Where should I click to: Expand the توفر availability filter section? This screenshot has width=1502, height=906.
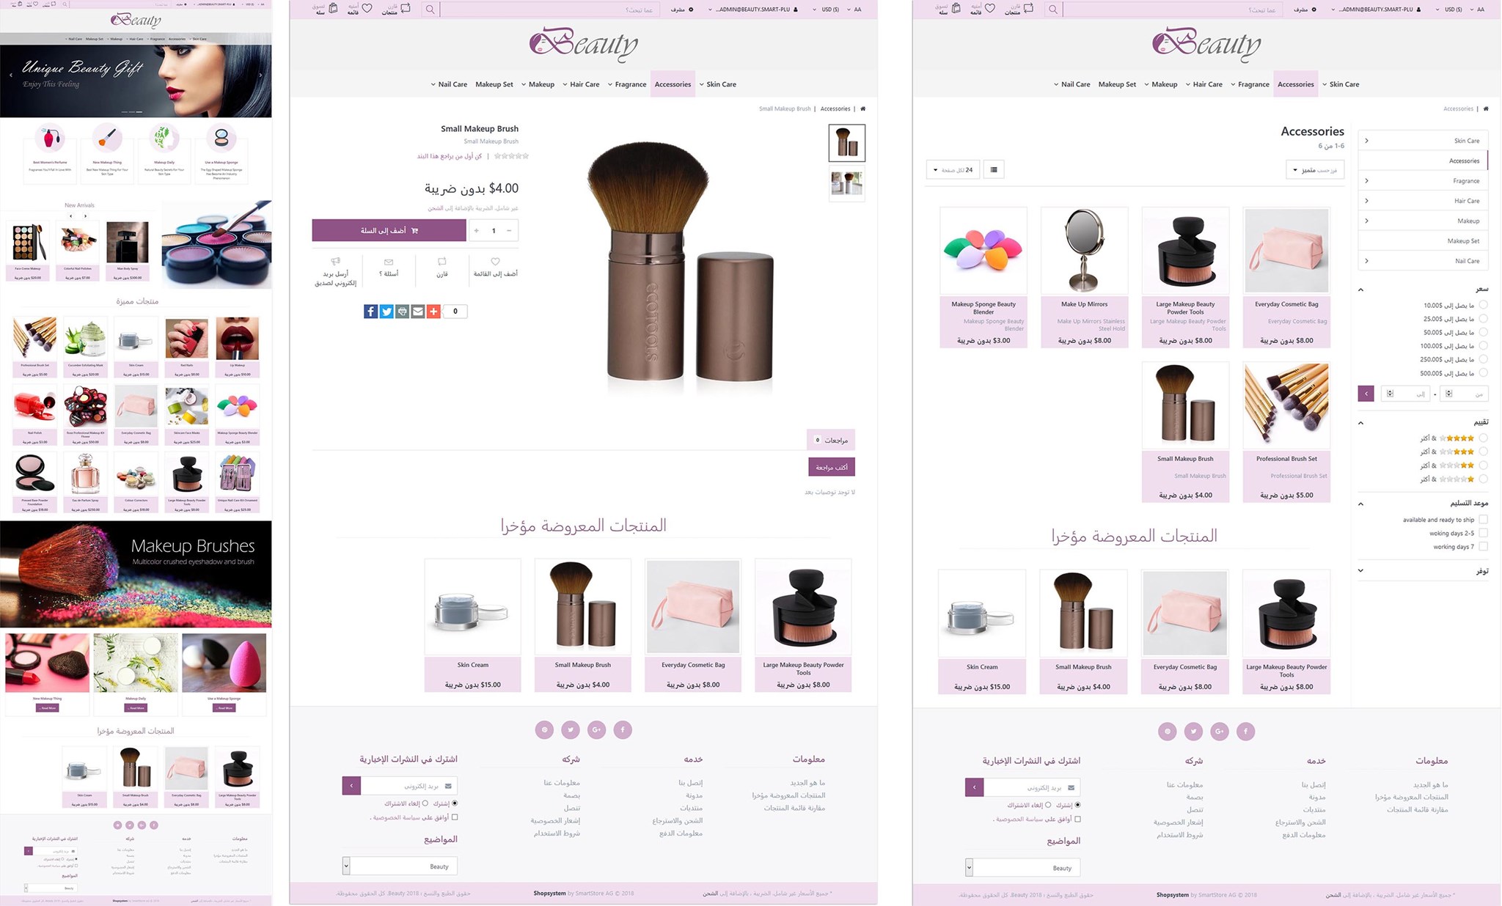click(x=1424, y=571)
